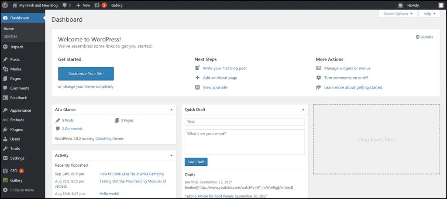Click the New menu in admin bar
The height and width of the screenshot is (199, 447).
pos(83,5)
